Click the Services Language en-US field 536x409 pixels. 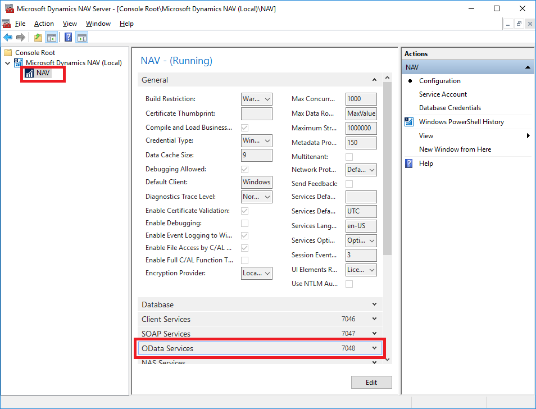click(361, 226)
